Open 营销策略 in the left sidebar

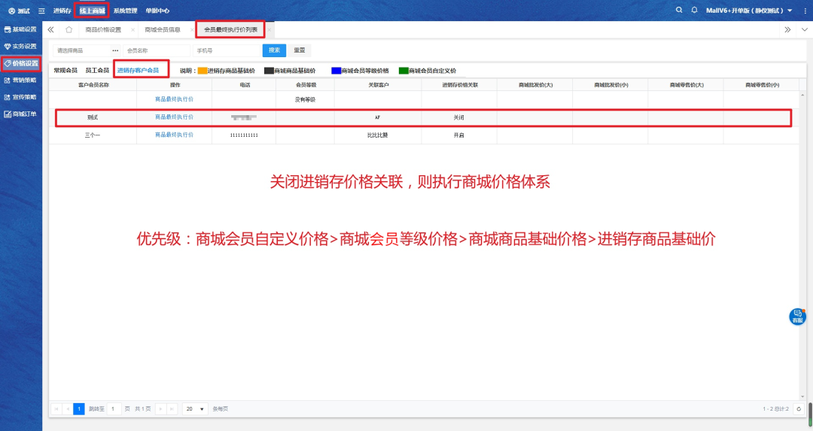20,80
